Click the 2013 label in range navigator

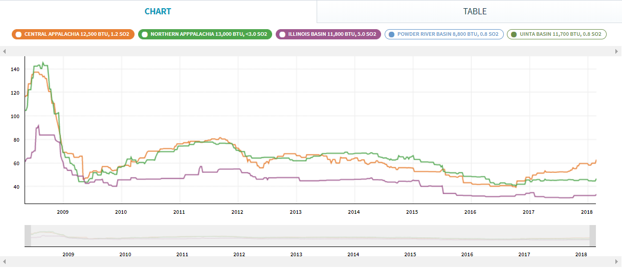tap(296, 254)
